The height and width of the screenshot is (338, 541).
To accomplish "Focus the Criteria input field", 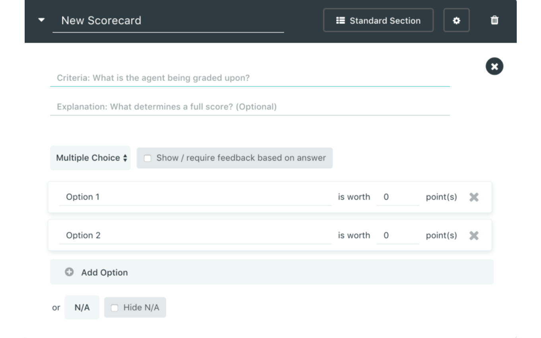I will (250, 78).
